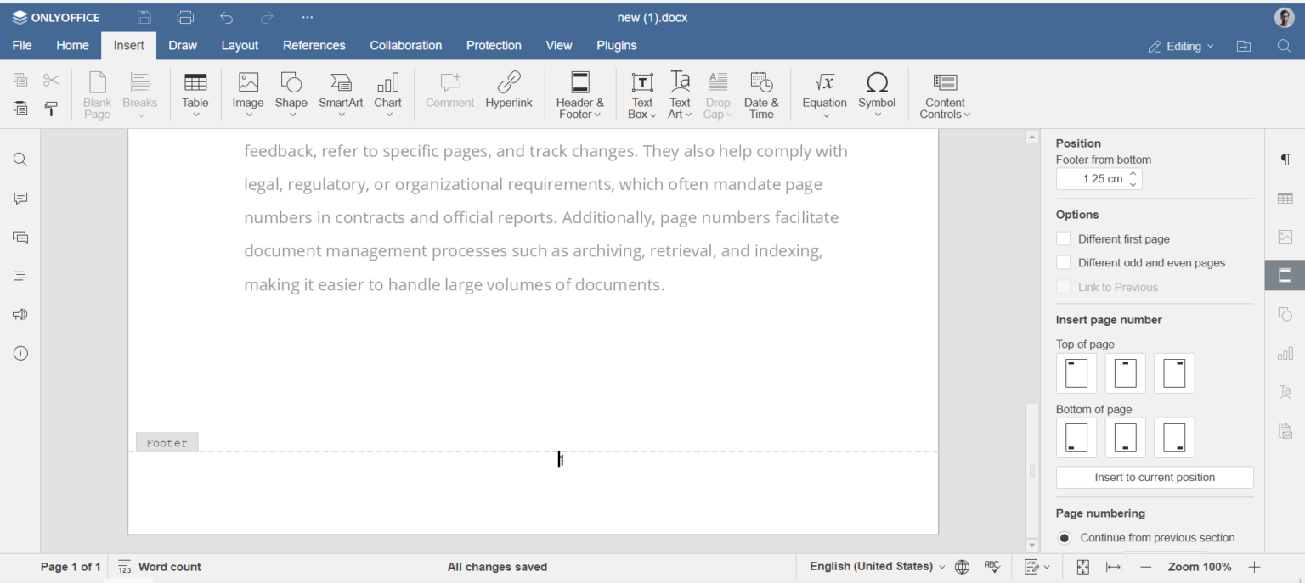This screenshot has width=1305, height=583.
Task: Open Word count from the status bar
Action: 170,566
